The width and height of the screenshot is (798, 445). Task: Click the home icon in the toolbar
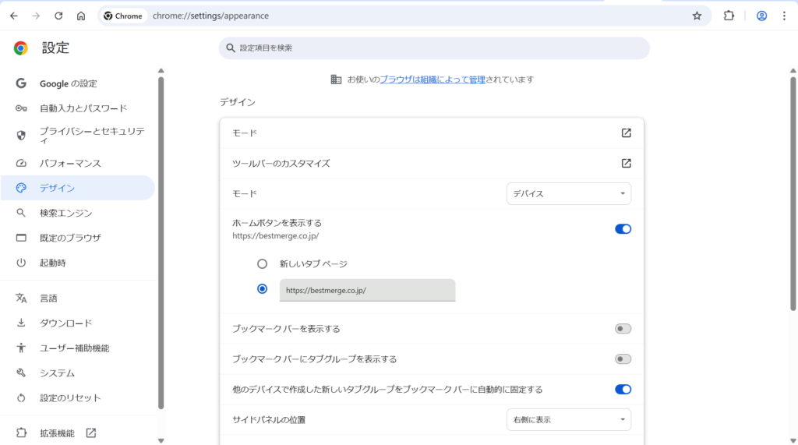81,16
